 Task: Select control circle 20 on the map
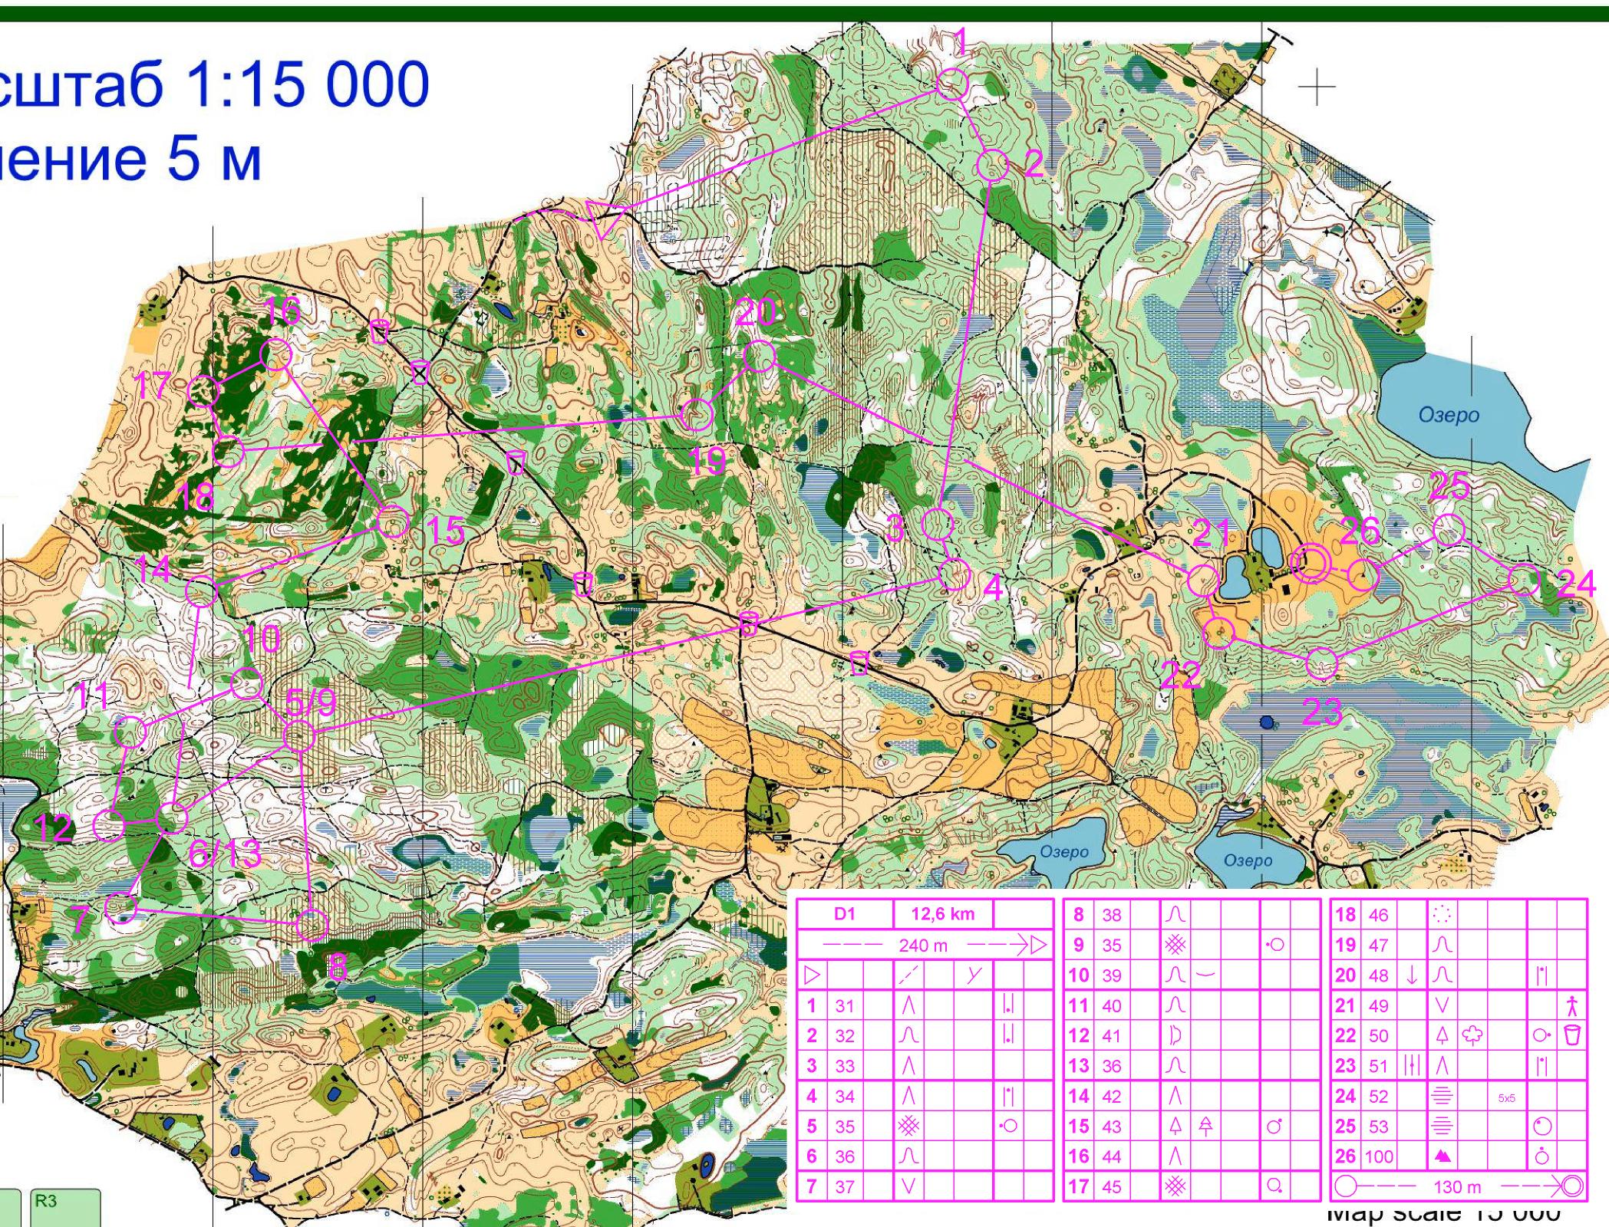(760, 357)
